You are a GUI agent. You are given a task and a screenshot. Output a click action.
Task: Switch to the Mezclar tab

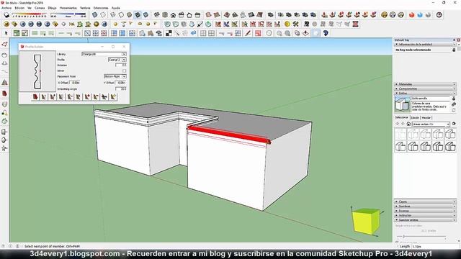pos(426,117)
